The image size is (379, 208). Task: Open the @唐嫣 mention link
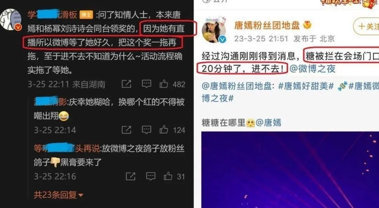pyautogui.click(x=268, y=123)
